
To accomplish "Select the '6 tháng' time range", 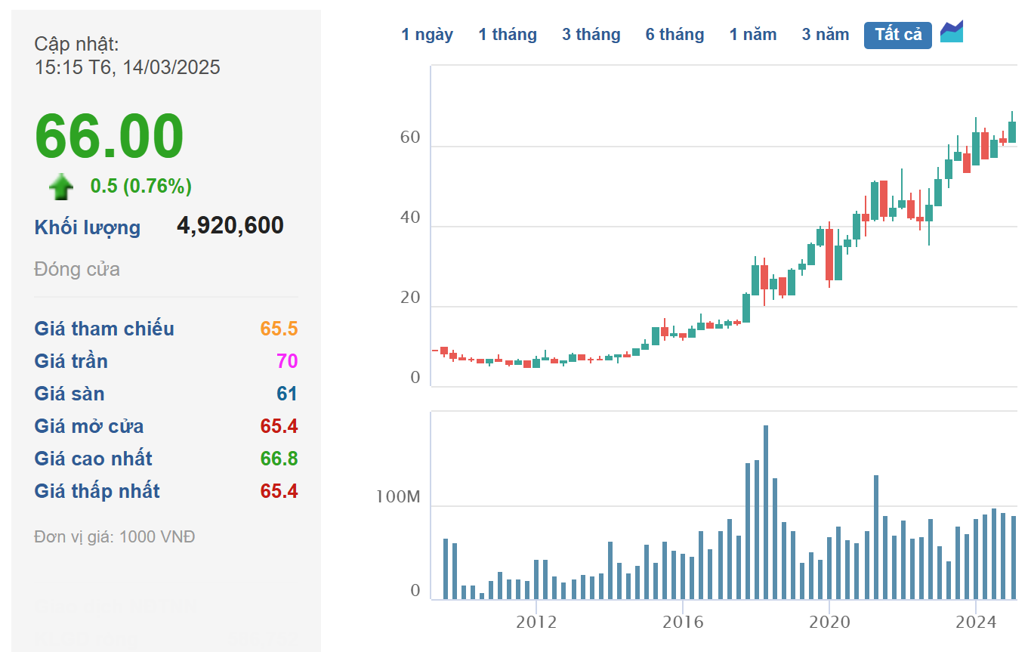I will 674,35.
